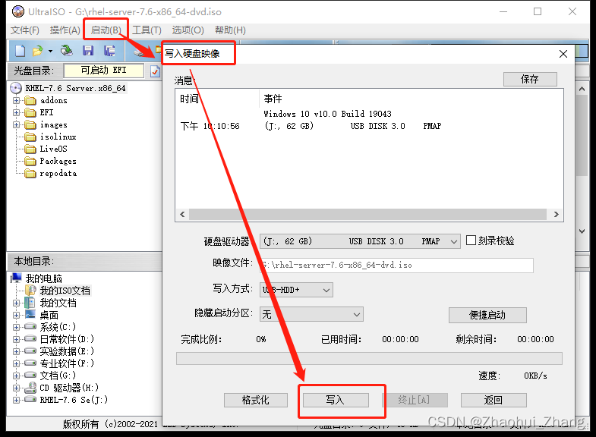Click the New file toolbar icon
This screenshot has width=596, height=437.
pos(20,51)
